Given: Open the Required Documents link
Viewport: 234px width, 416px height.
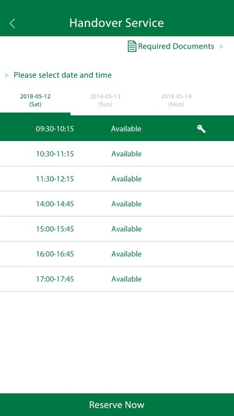Looking at the screenshot, I should click(x=176, y=47).
